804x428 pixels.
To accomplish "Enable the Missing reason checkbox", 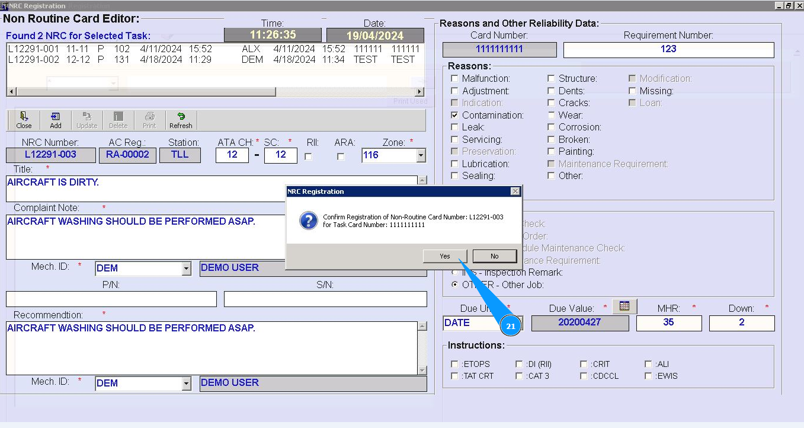I will click(x=633, y=91).
